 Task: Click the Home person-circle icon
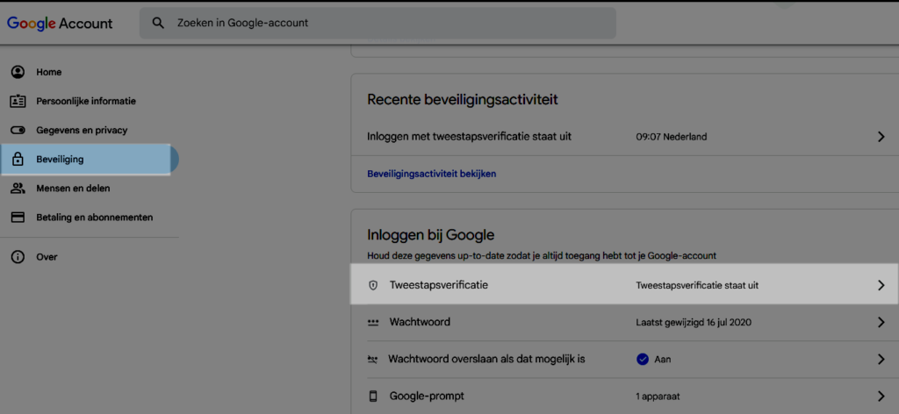[x=18, y=72]
